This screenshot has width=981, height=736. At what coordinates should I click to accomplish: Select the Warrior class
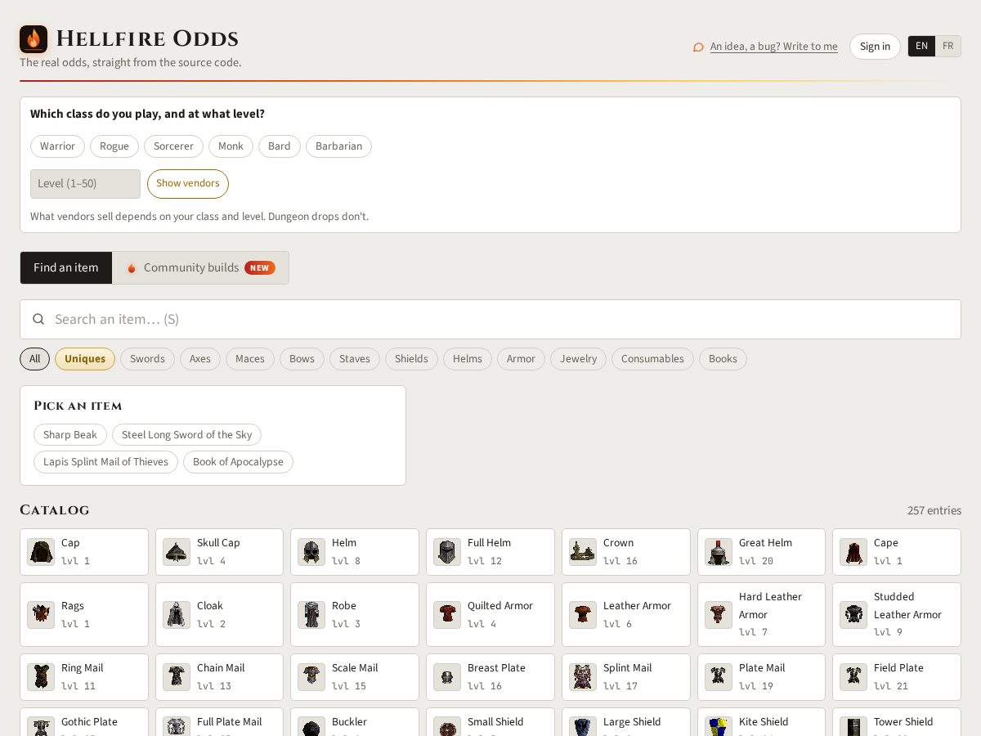click(x=57, y=146)
